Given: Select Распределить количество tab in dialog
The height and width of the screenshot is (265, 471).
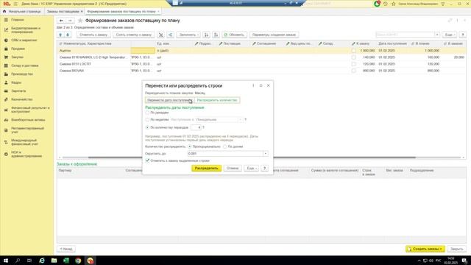Looking at the screenshot, I should click(217, 100).
